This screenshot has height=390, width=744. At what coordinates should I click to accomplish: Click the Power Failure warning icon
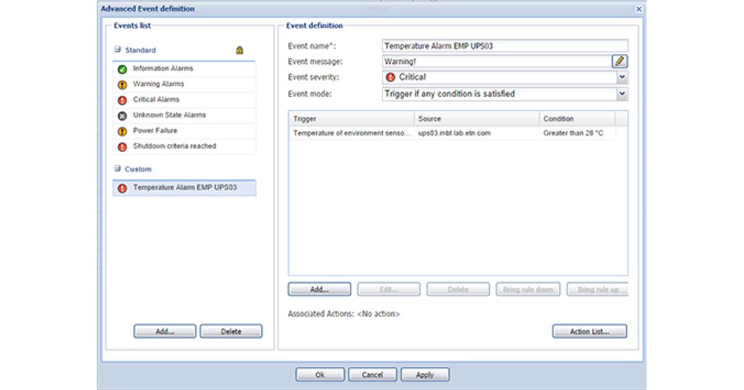(x=122, y=131)
